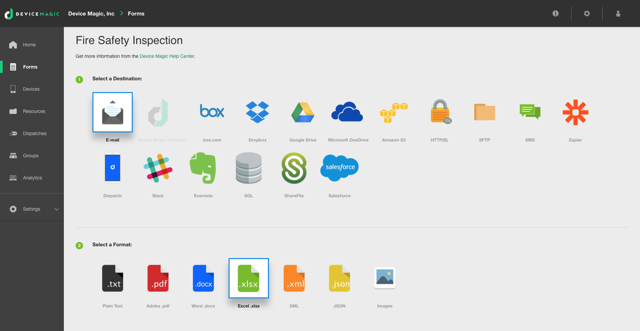Select the SMS message destination
Viewport: 640px width, 331px height.
click(530, 112)
